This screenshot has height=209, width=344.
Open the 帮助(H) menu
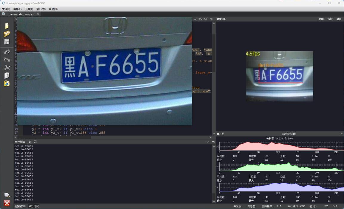[53, 9]
